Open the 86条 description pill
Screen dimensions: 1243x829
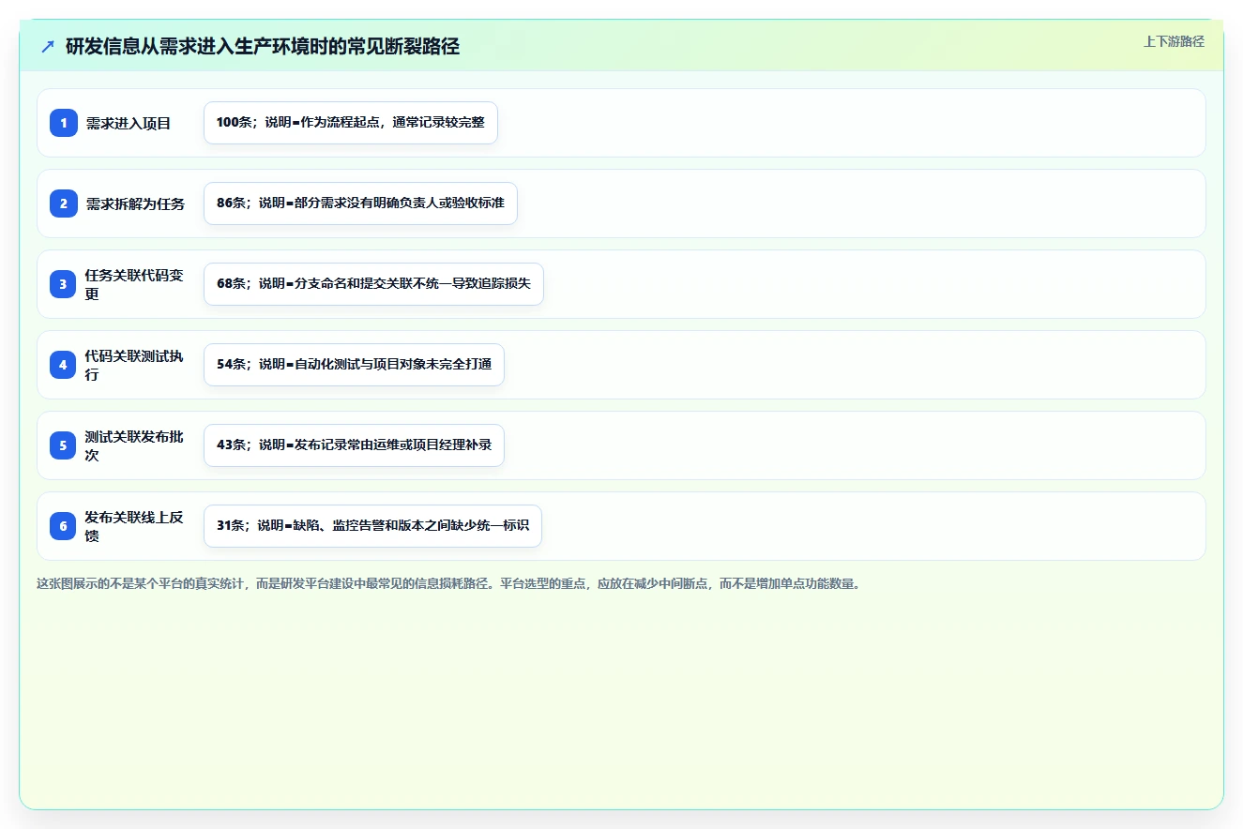click(360, 203)
